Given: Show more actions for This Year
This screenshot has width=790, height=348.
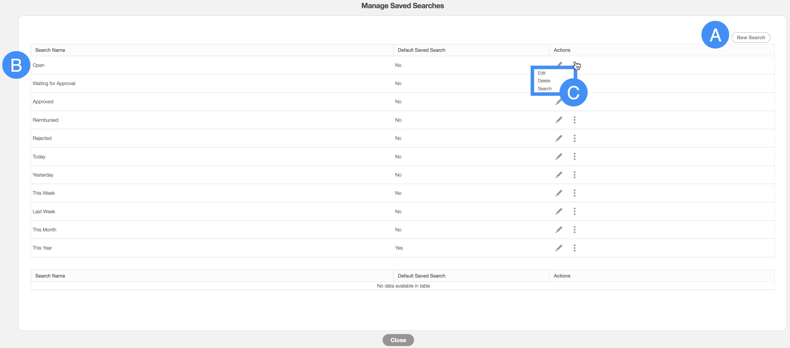Looking at the screenshot, I should click(574, 248).
